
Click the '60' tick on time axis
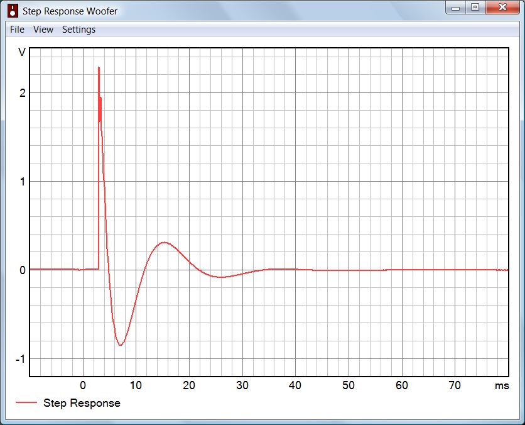(x=401, y=385)
